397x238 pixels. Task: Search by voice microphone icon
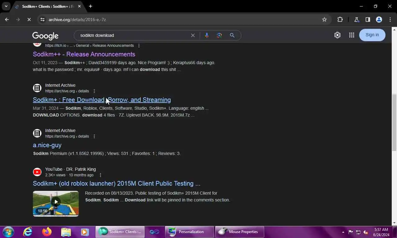pyautogui.click(x=207, y=35)
